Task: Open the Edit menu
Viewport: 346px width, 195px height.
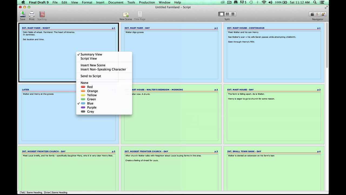Action: pyautogui.click(x=64, y=2)
